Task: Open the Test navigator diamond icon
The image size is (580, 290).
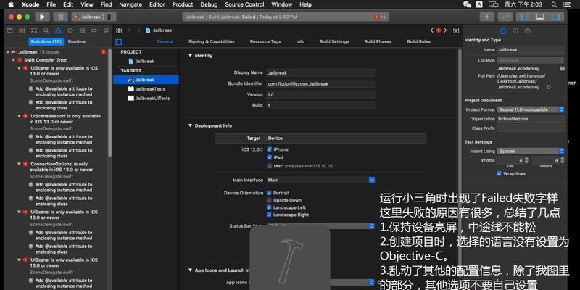Action: pos(70,30)
